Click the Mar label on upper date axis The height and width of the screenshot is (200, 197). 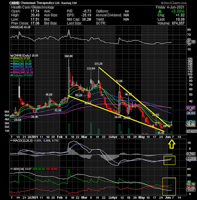click(85, 137)
